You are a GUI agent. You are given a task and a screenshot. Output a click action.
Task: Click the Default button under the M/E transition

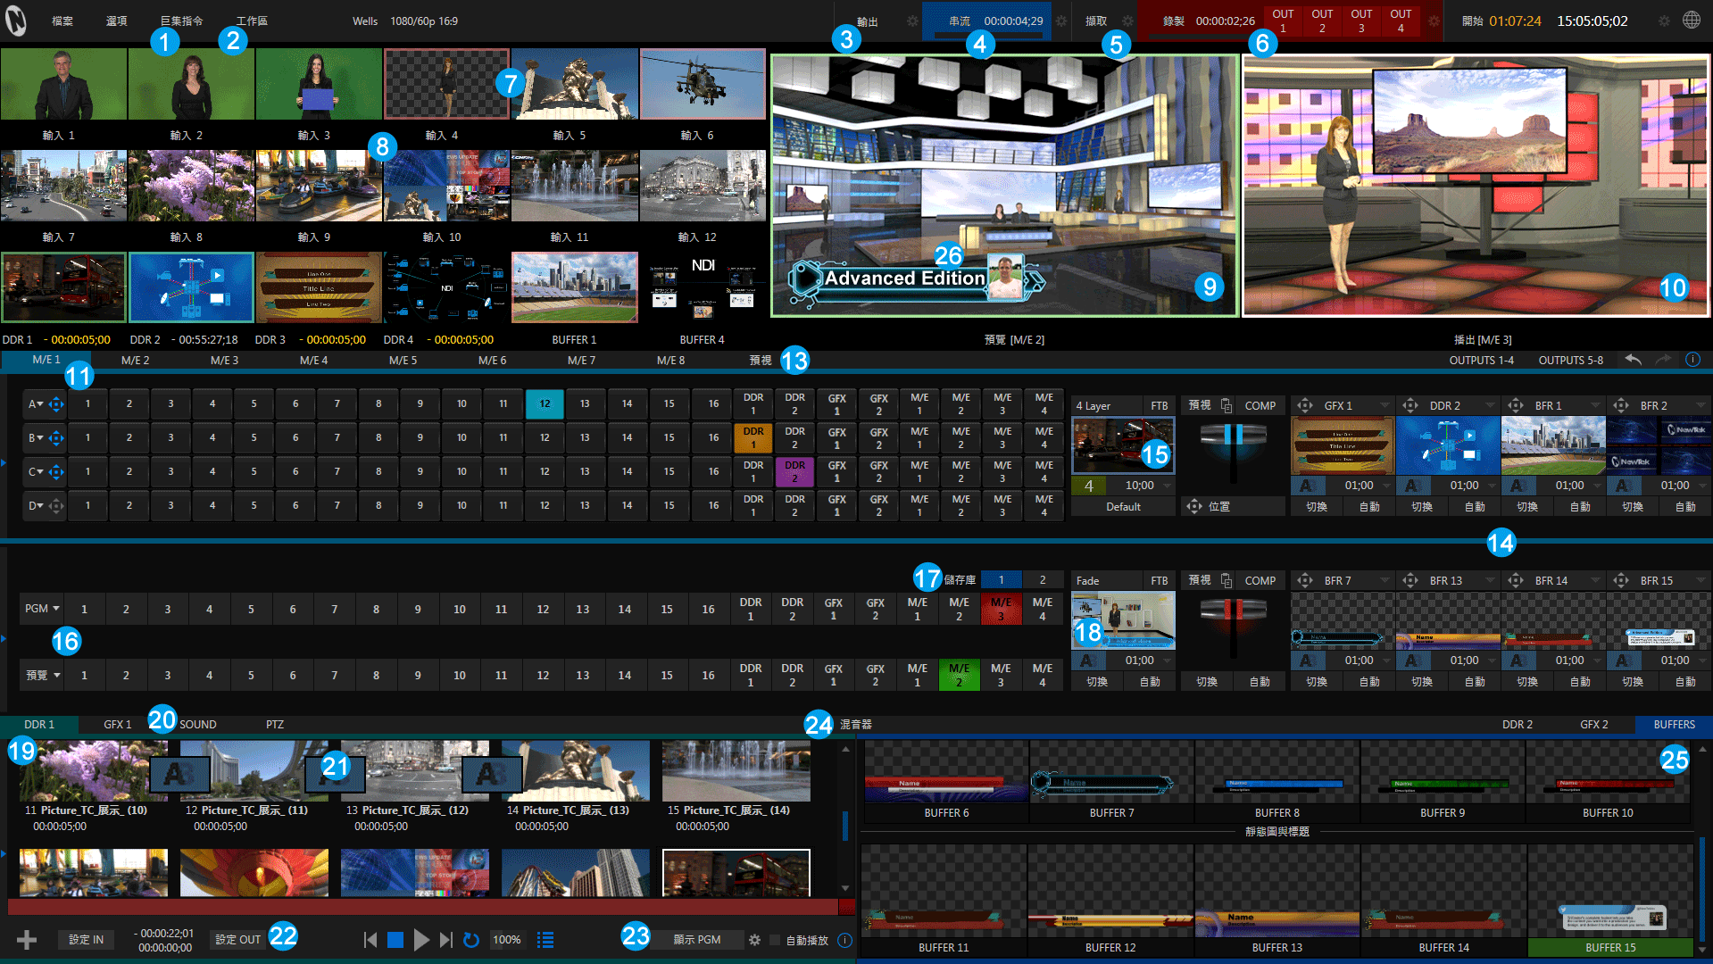[x=1123, y=506]
